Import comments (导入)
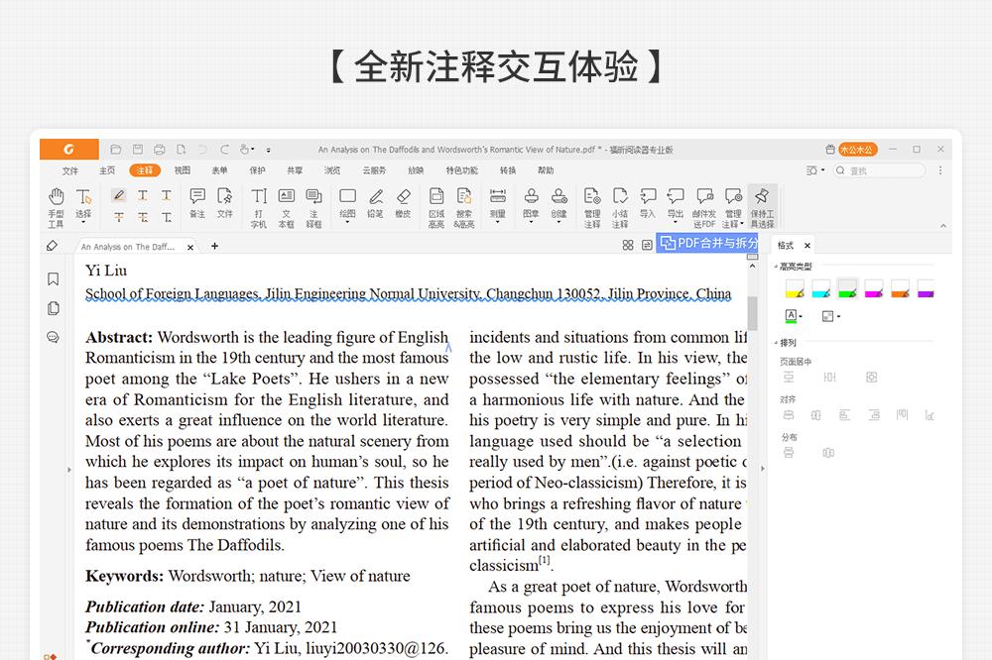Screen dimensions: 992x660 coord(647,203)
